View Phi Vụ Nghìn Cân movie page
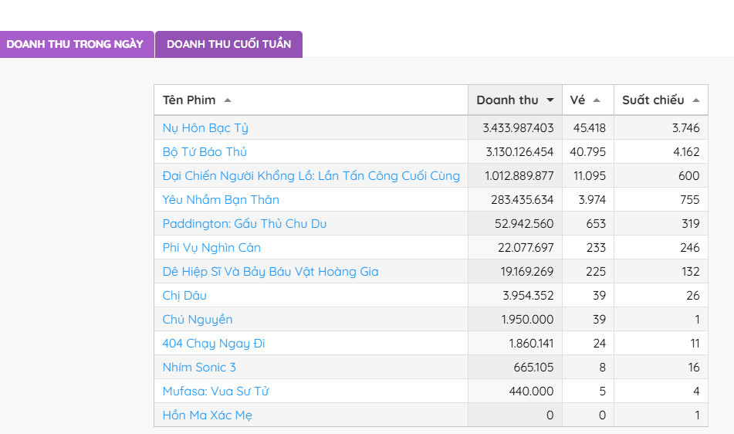Image resolution: width=734 pixels, height=434 pixels. click(211, 248)
